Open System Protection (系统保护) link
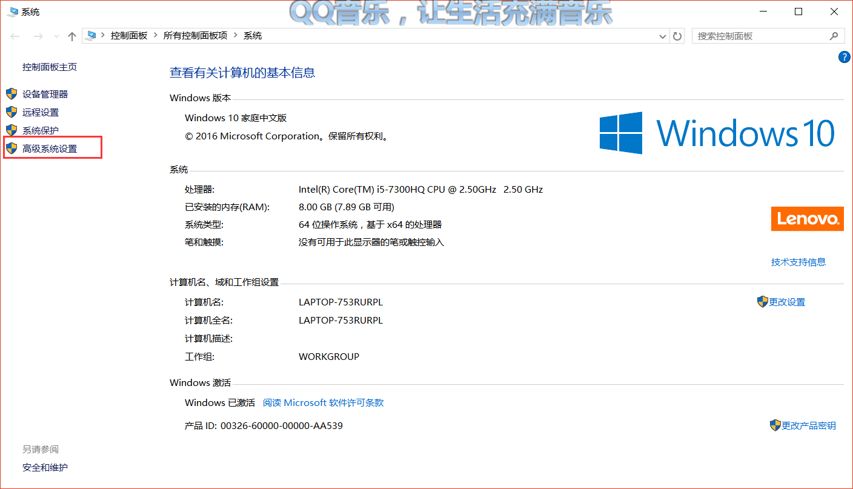853x489 pixels. [41, 130]
